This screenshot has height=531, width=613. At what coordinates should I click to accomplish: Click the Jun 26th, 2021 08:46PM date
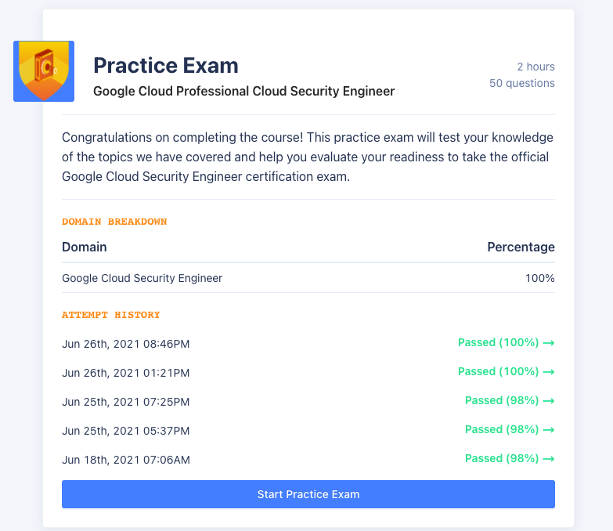(125, 344)
